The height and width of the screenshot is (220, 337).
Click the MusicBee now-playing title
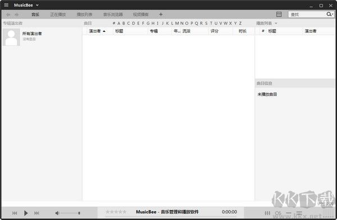pos(167,212)
